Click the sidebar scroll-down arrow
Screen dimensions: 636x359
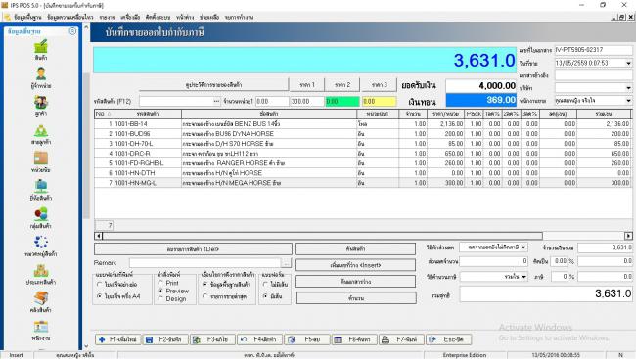[86, 346]
